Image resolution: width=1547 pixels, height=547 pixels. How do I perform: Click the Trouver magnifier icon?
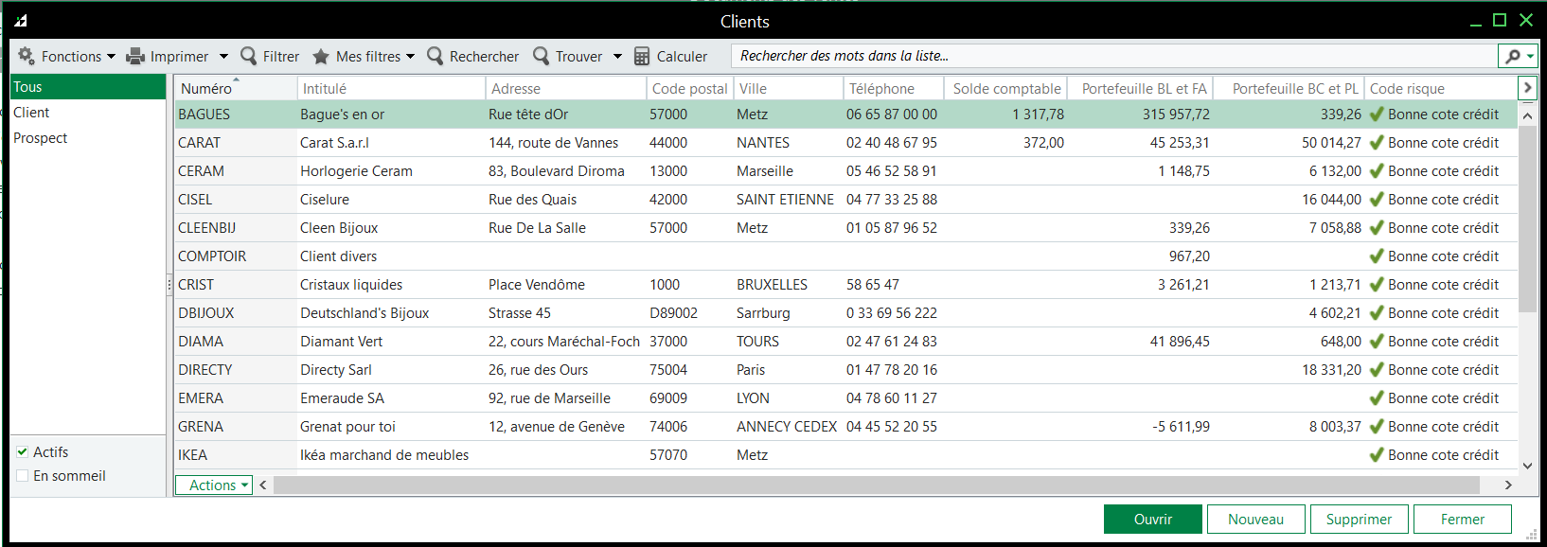[x=542, y=56]
